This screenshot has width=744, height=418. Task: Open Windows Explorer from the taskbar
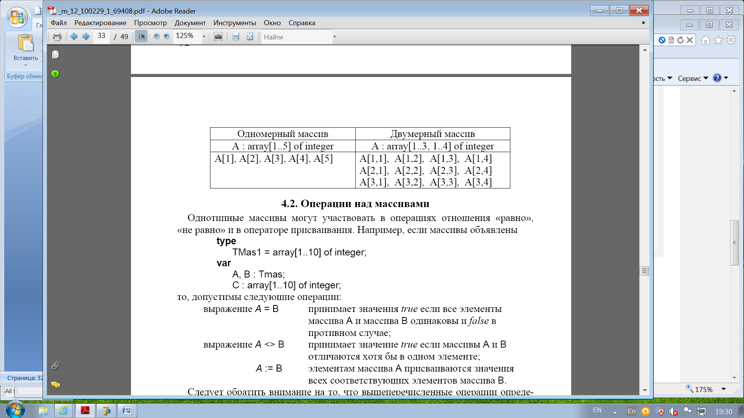pos(43,411)
